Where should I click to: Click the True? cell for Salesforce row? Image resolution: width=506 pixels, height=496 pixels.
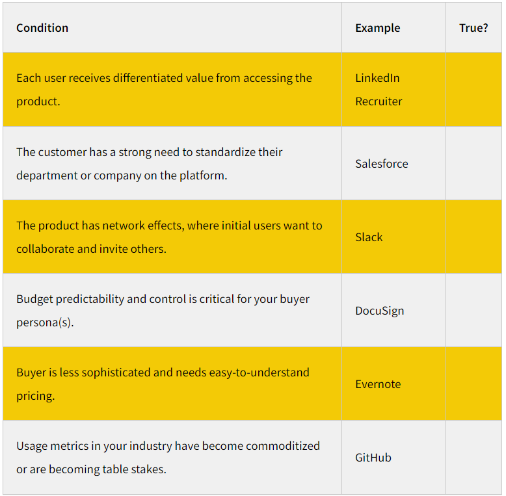(x=473, y=163)
